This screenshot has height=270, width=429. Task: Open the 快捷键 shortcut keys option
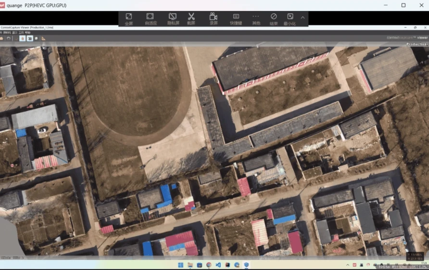point(236,19)
